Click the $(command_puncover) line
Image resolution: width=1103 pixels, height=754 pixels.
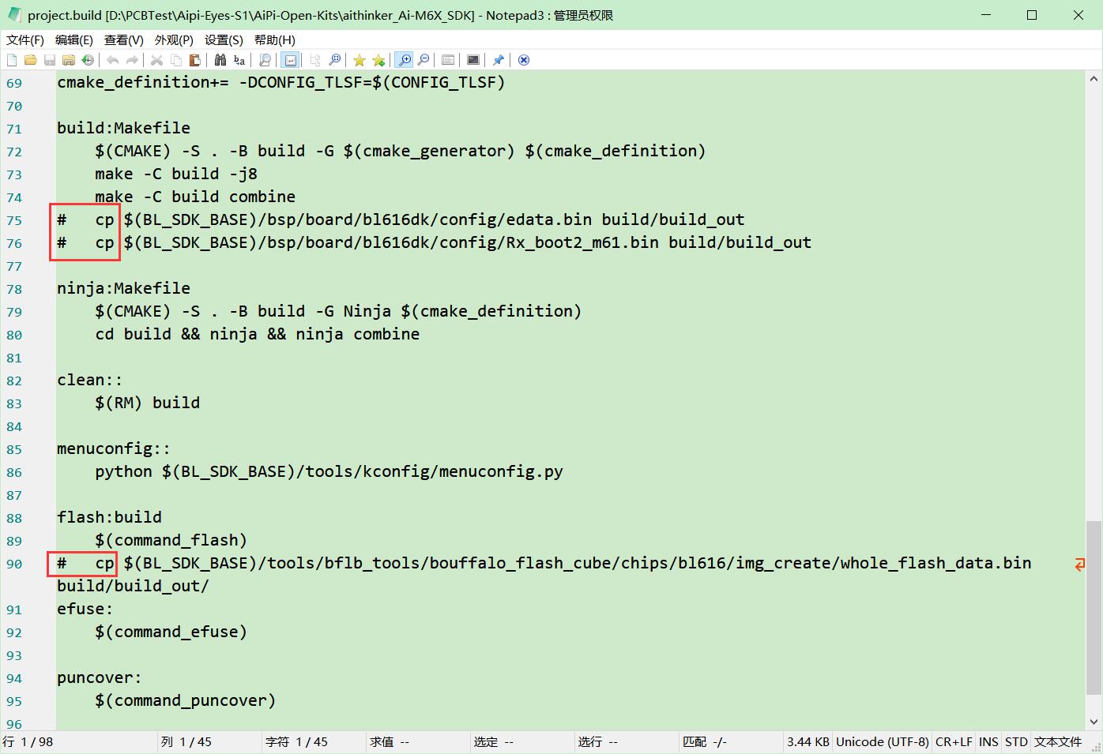tap(186, 700)
